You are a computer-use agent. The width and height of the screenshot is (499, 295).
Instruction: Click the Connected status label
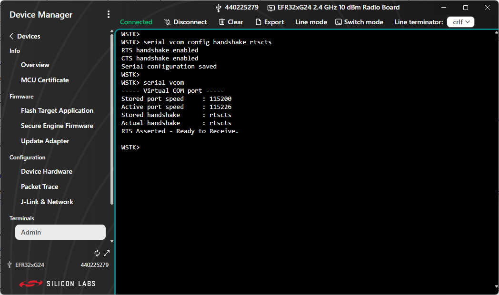pyautogui.click(x=136, y=22)
